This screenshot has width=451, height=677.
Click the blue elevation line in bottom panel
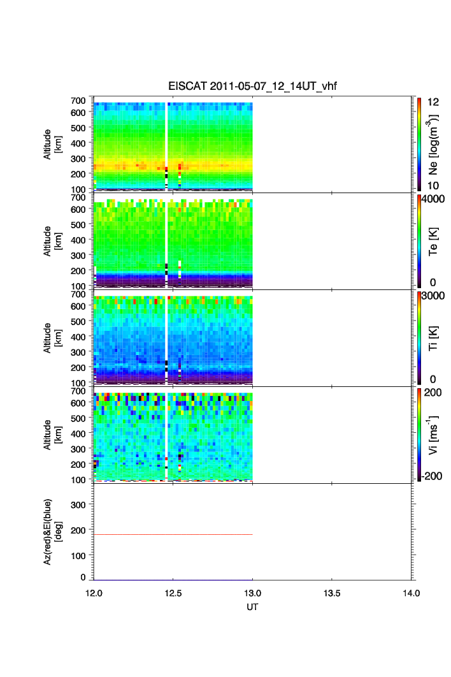[x=173, y=580]
